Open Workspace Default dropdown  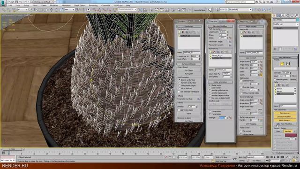[x=44, y=2]
